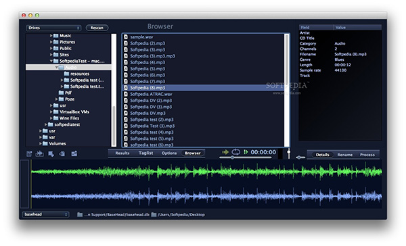Adjust the playback position slider under timecode
Viewport: 406px width, 246px height.
click(245, 157)
